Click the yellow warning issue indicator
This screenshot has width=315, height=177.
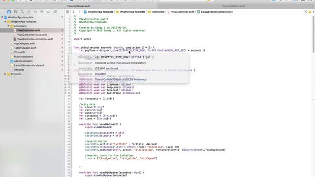tap(310, 12)
